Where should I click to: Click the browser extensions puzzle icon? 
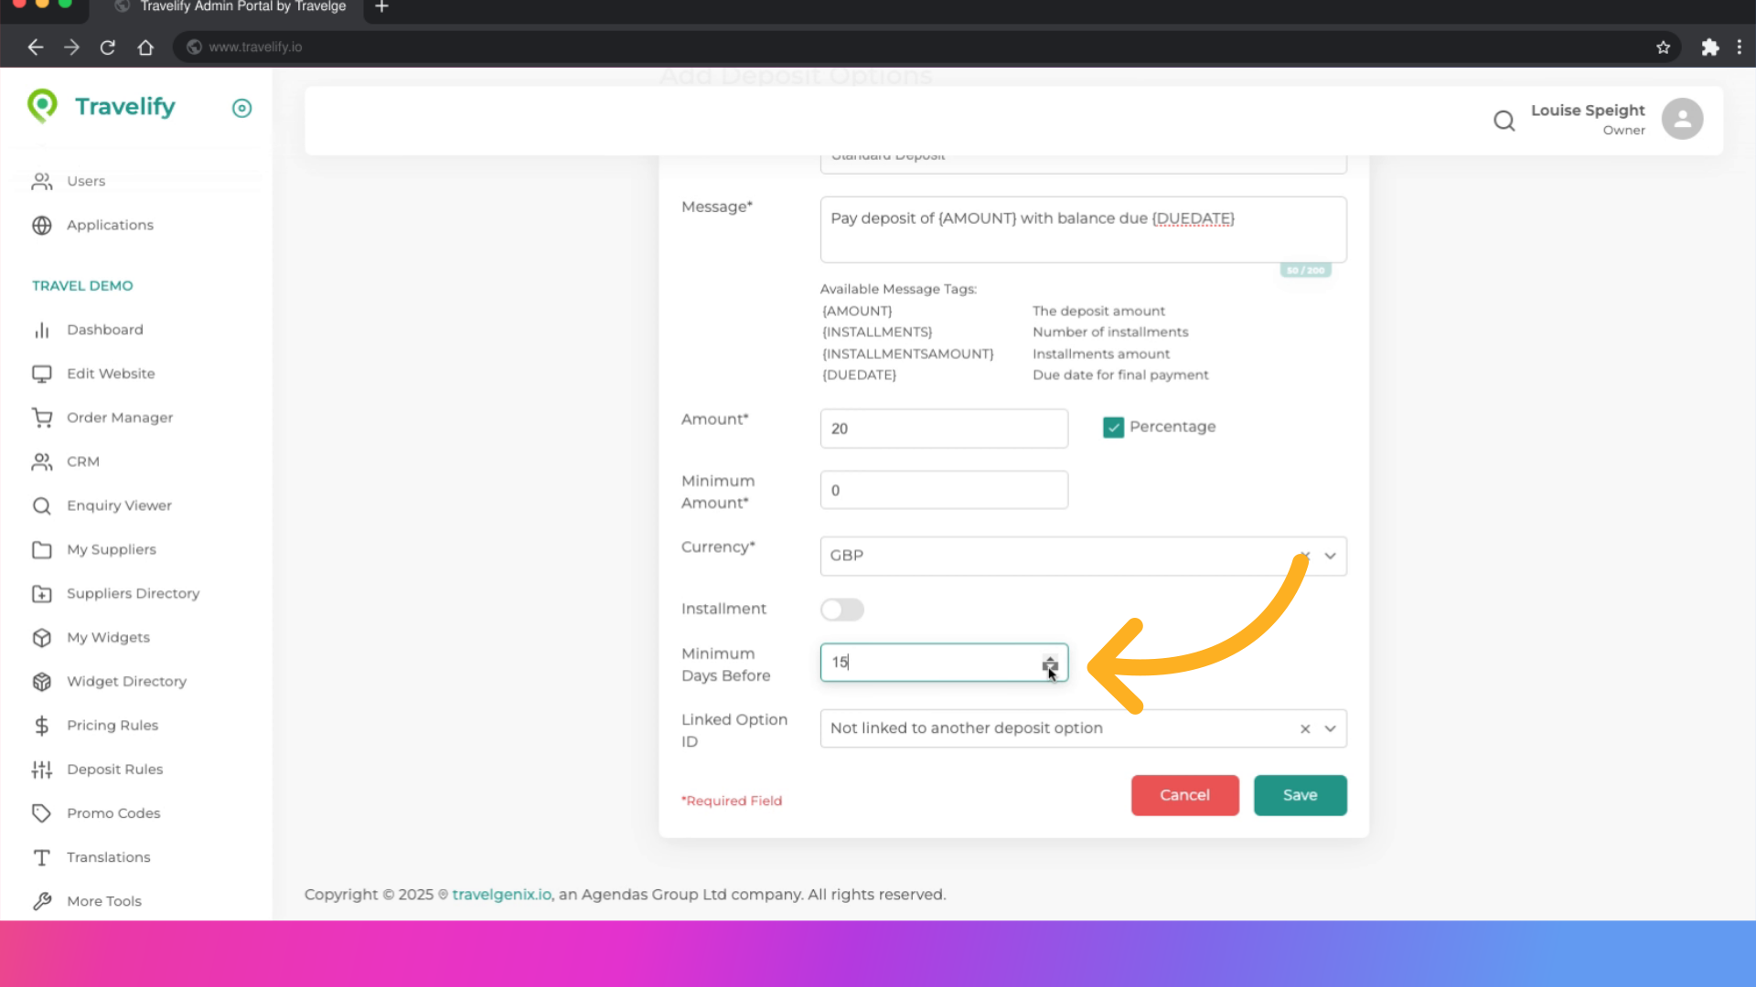click(1709, 48)
